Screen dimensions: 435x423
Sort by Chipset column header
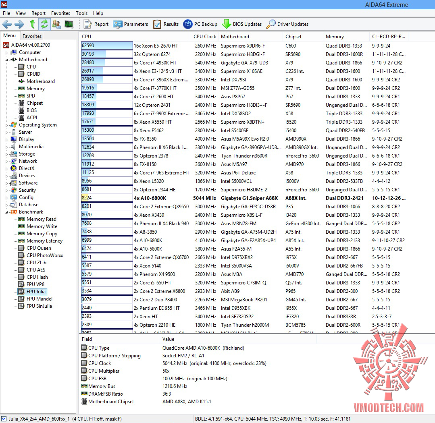click(x=303, y=37)
